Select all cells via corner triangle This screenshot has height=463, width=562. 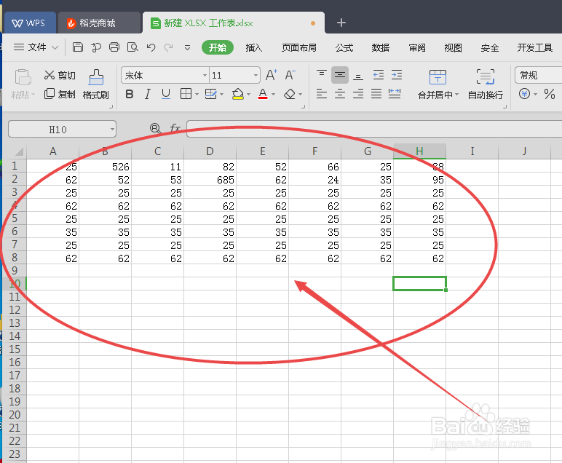pyautogui.click(x=19, y=151)
